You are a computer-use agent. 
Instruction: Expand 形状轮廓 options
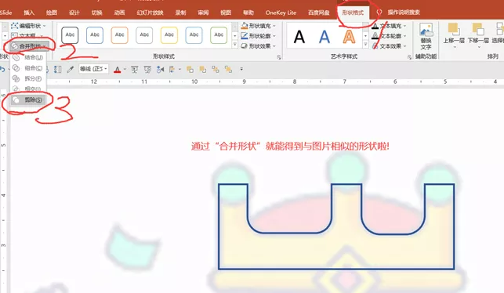coord(259,36)
